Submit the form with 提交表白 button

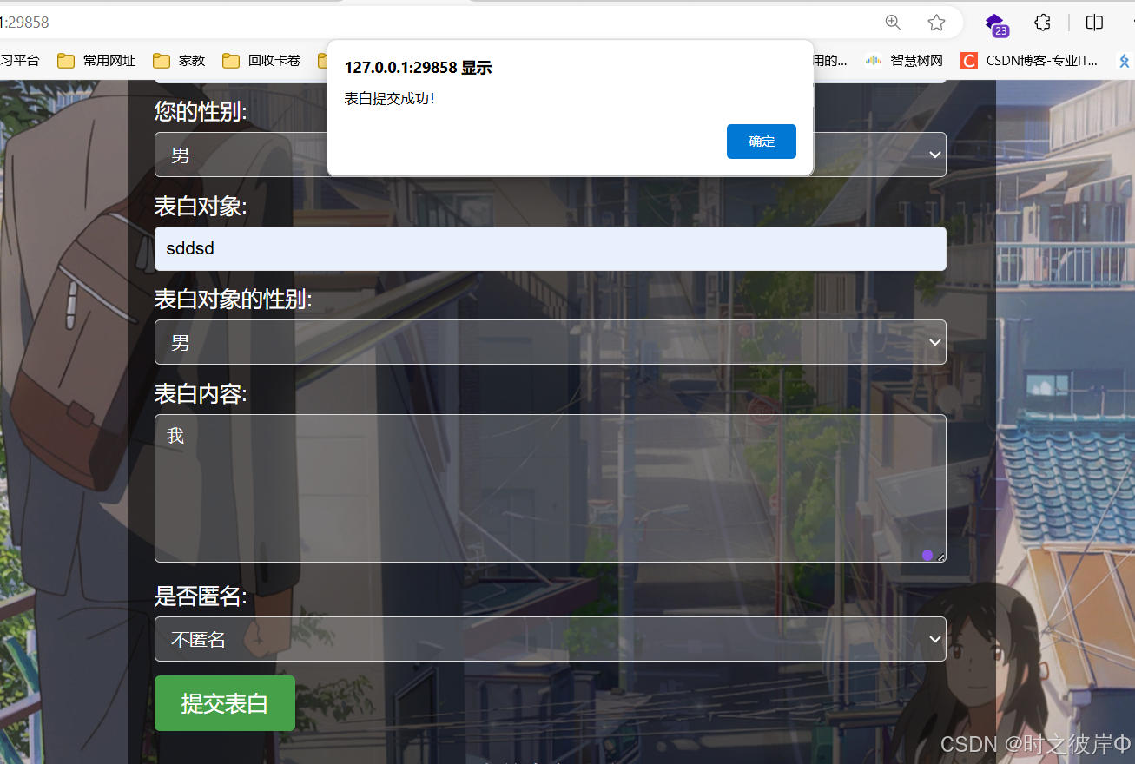225,703
